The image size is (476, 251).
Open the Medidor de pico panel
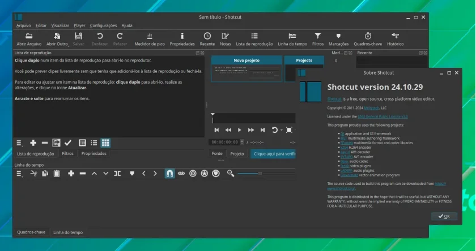150,40
